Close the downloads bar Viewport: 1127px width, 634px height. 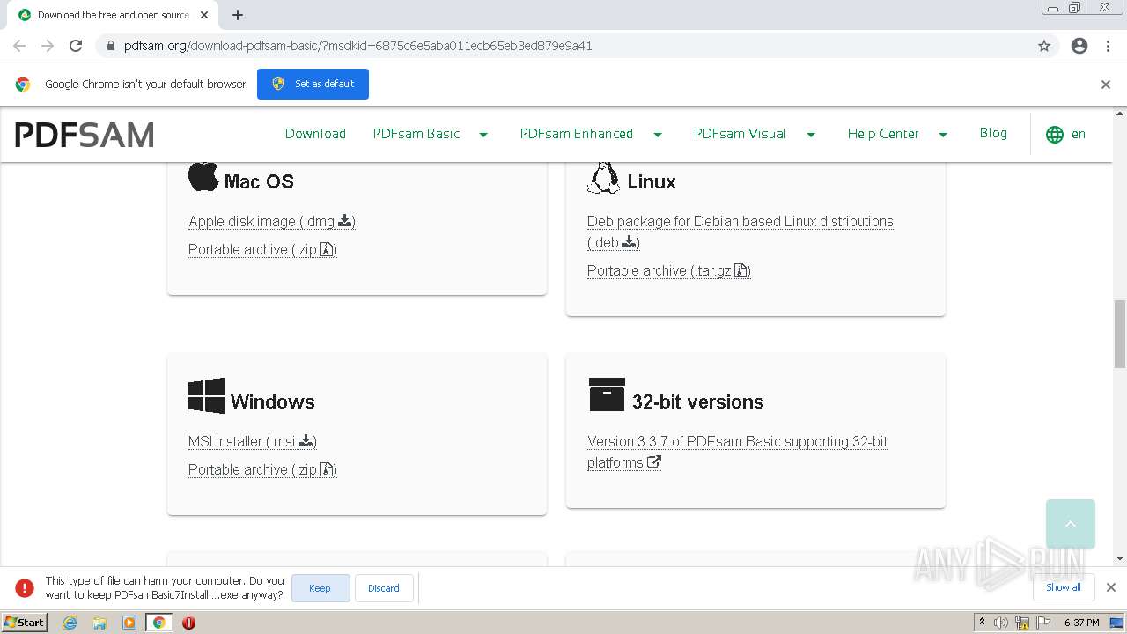coord(1111,587)
